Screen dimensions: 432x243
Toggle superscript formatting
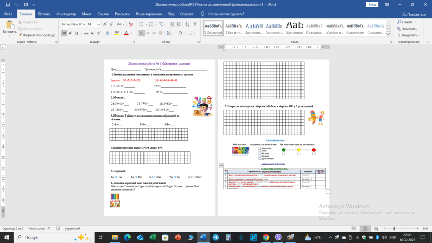[x=99, y=33]
